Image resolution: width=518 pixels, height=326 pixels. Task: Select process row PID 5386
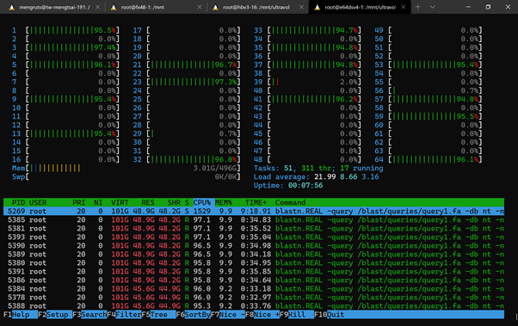click(254, 280)
